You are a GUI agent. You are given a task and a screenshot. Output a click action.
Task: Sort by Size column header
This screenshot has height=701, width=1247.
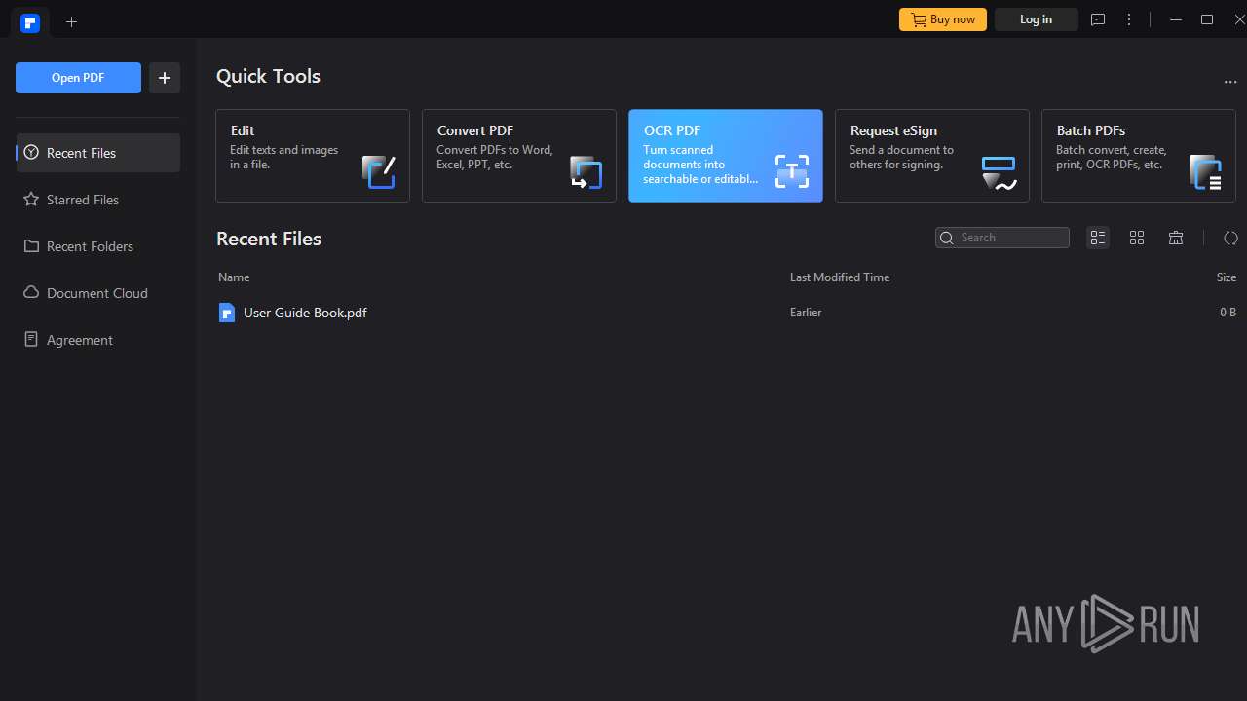click(x=1227, y=277)
